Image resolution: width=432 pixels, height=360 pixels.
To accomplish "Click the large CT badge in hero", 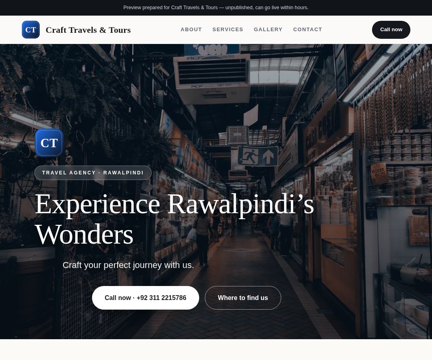I will 49,143.
